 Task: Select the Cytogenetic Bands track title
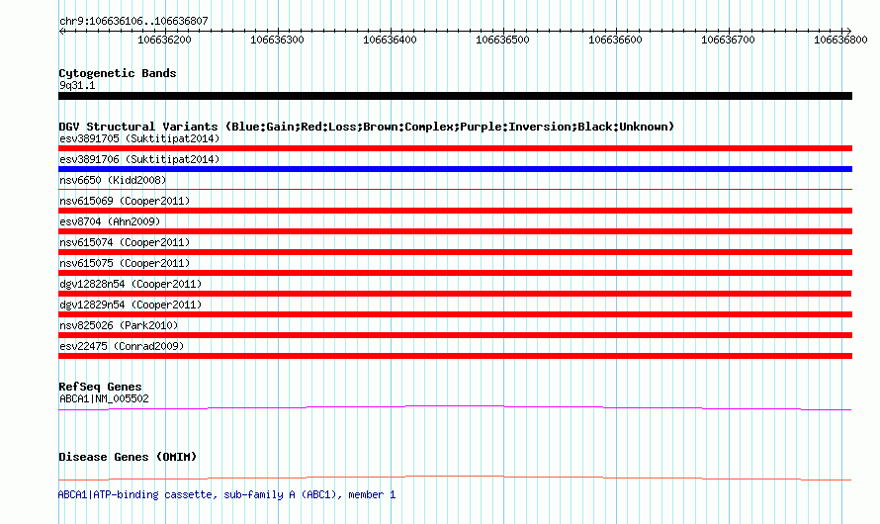pyautogui.click(x=118, y=73)
